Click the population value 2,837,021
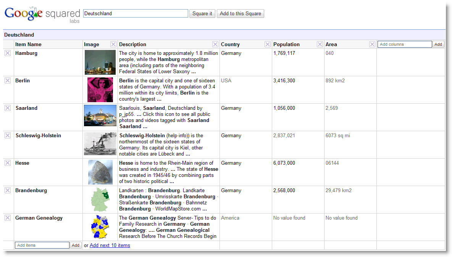The height and width of the screenshot is (257, 452). click(x=284, y=135)
